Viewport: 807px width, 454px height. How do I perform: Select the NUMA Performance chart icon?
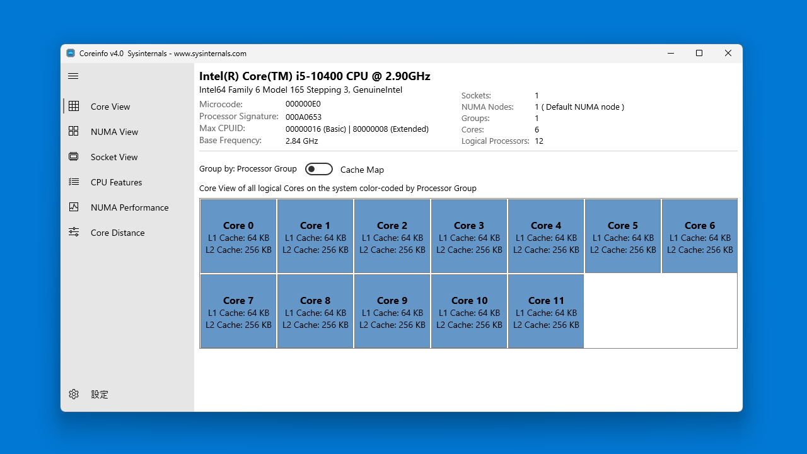(74, 207)
